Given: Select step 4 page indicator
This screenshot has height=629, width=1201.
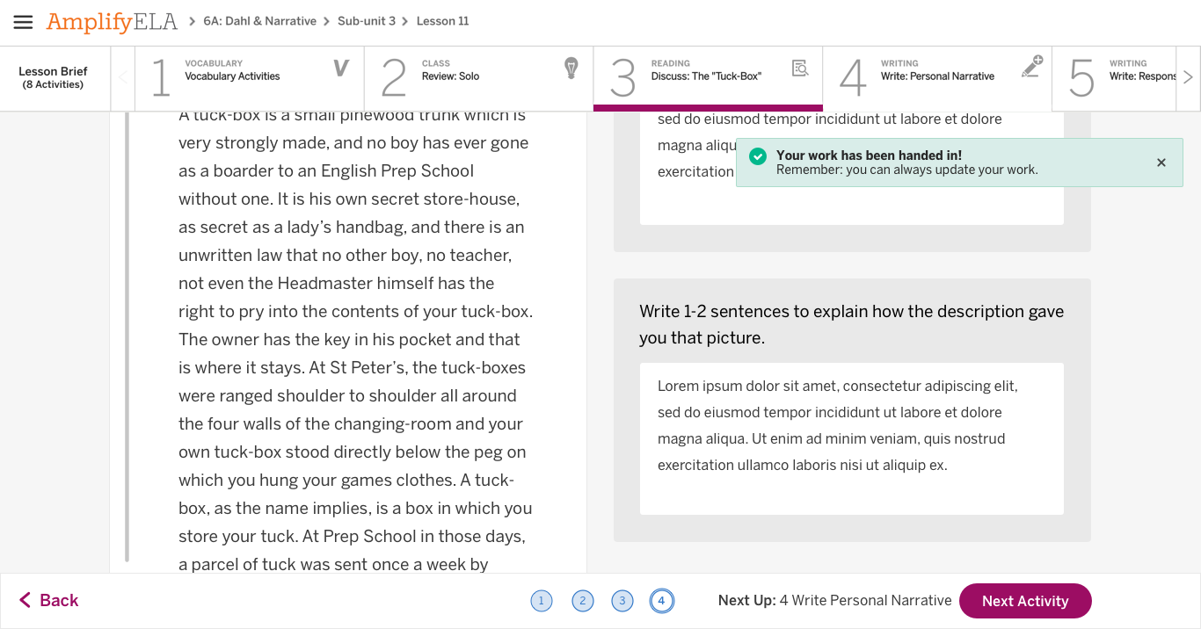Looking at the screenshot, I should [661, 601].
